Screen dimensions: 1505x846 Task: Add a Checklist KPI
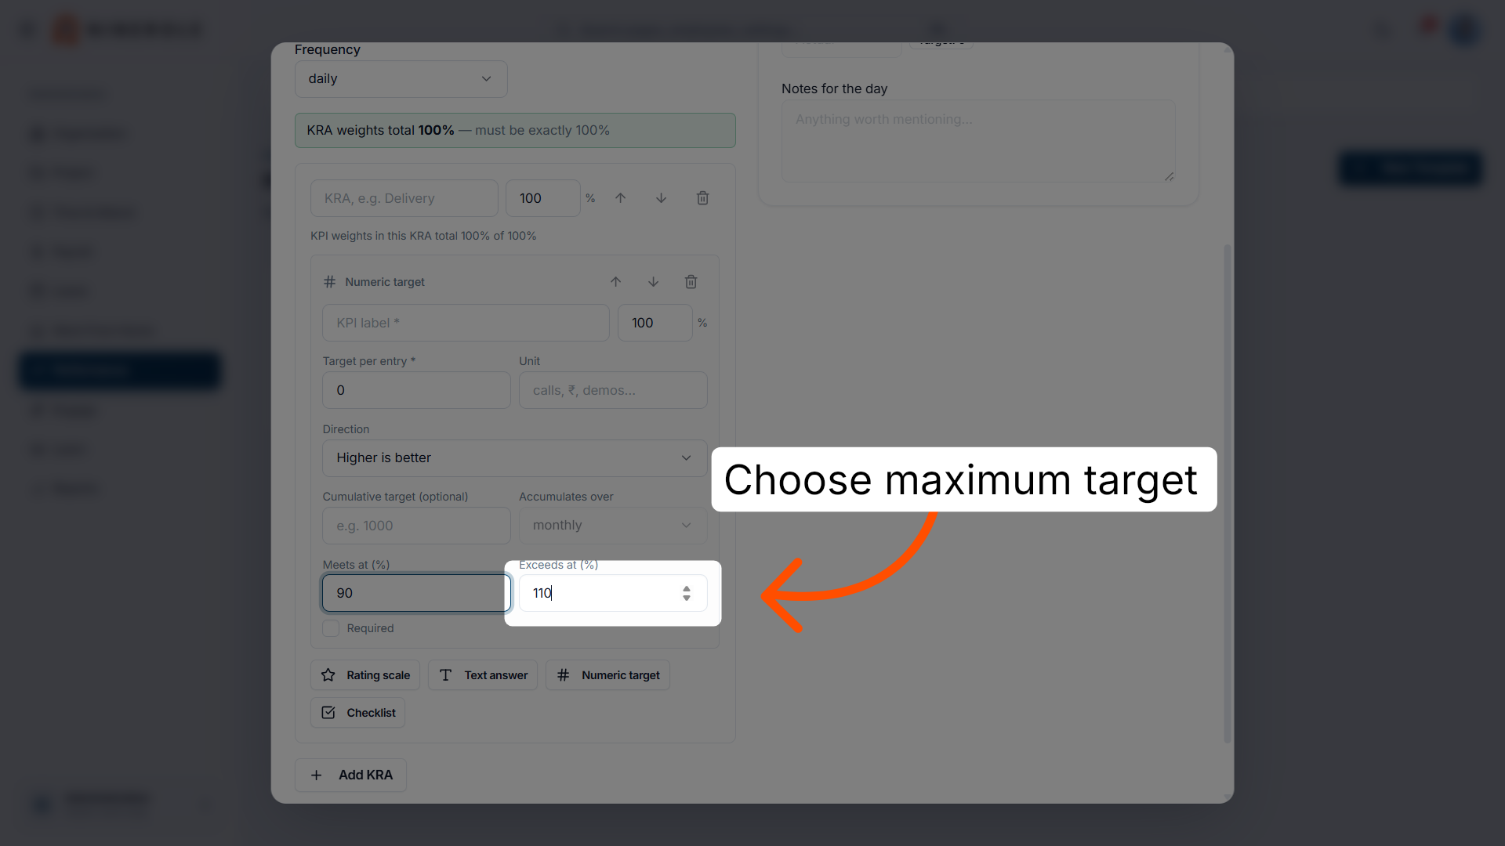point(358,713)
